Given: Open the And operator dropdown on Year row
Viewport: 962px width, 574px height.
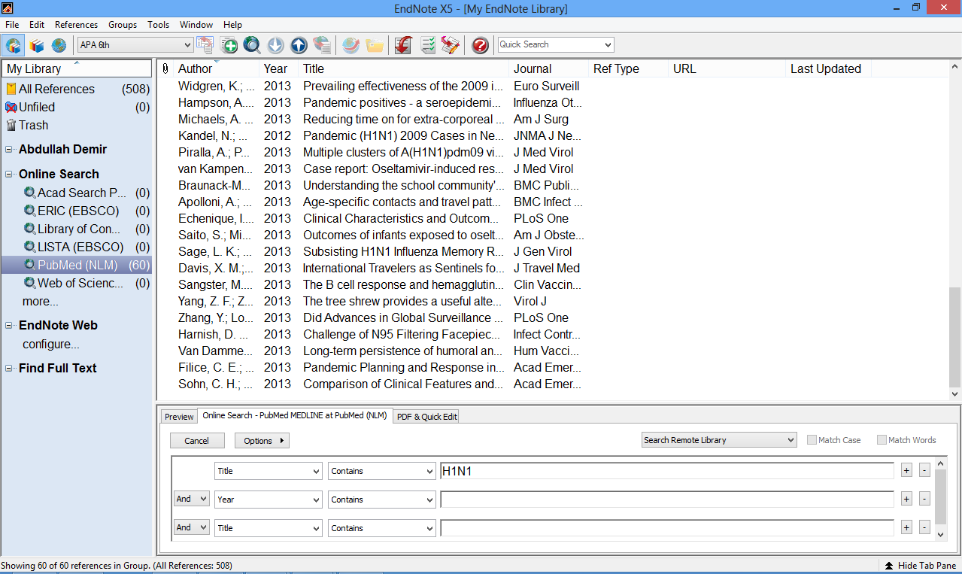Looking at the screenshot, I should click(x=191, y=499).
